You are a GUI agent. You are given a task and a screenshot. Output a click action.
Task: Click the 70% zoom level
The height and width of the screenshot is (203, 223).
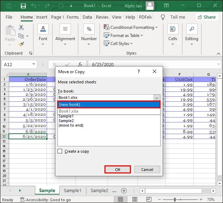211,199
